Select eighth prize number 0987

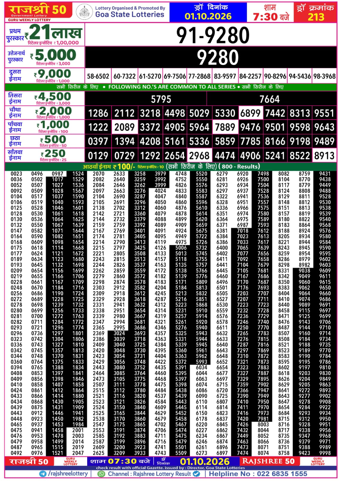coord(57,174)
